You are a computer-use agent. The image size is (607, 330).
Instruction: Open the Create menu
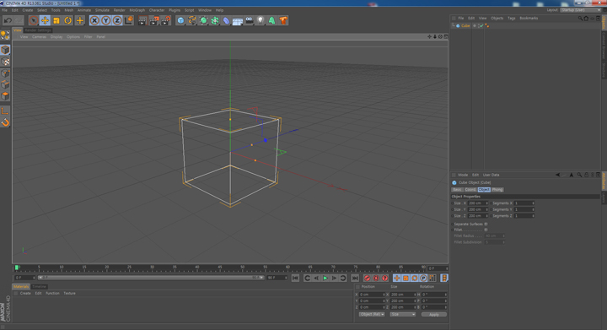[x=28, y=10]
